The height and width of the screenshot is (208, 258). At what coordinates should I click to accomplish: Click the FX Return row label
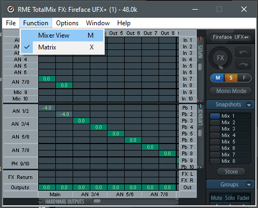click(20, 177)
